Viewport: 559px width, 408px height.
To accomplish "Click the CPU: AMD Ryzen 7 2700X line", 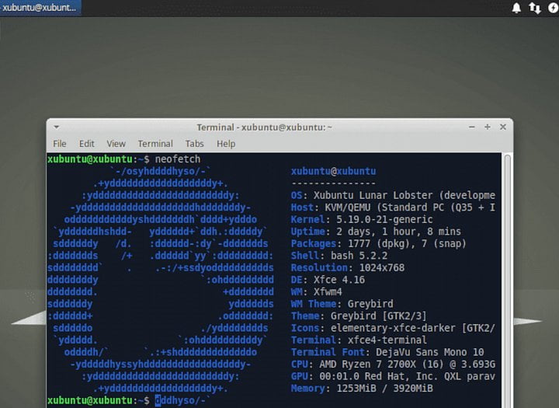I will point(393,364).
